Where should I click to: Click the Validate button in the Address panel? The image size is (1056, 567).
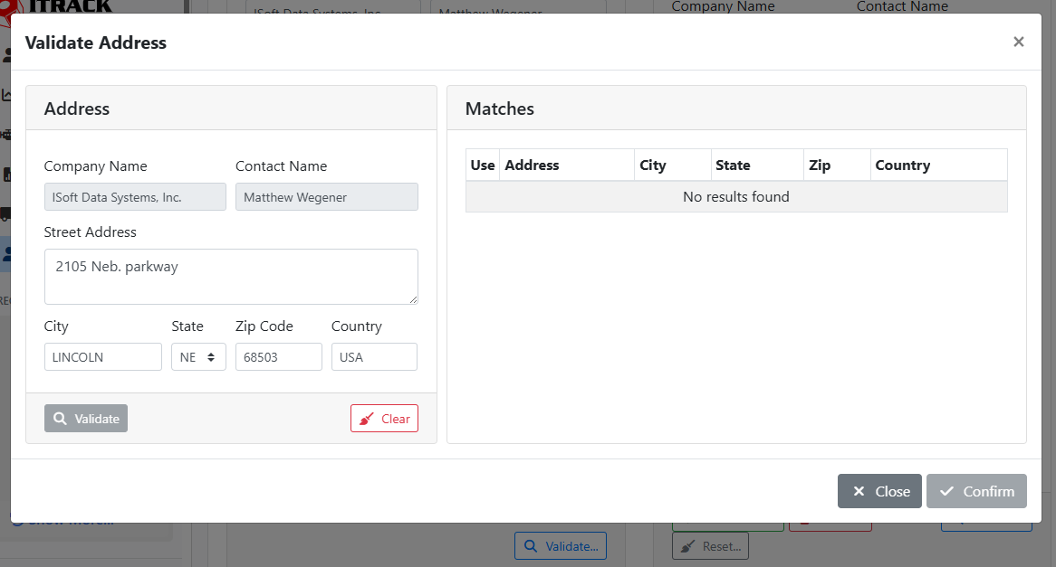[85, 418]
